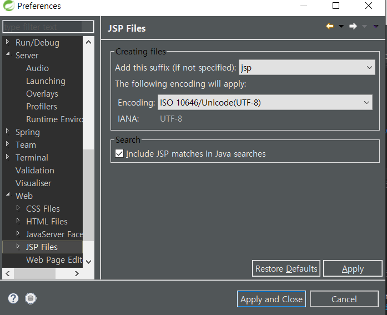Image resolution: width=387 pixels, height=315 pixels.
Task: Click the JSP Files page heading
Action: click(x=127, y=28)
